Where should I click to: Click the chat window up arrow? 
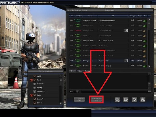149,74
